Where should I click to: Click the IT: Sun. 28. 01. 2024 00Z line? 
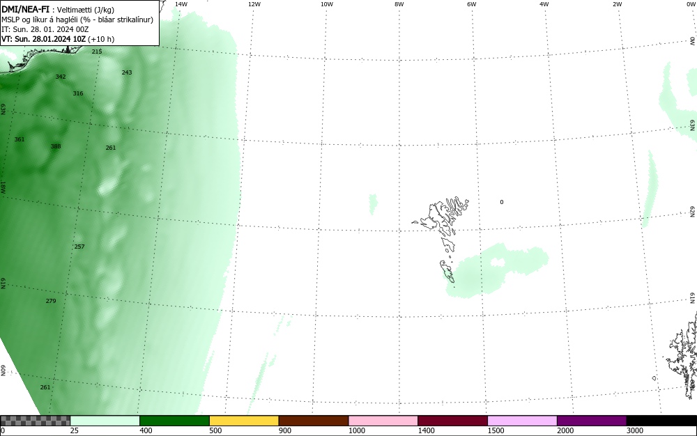45,29
